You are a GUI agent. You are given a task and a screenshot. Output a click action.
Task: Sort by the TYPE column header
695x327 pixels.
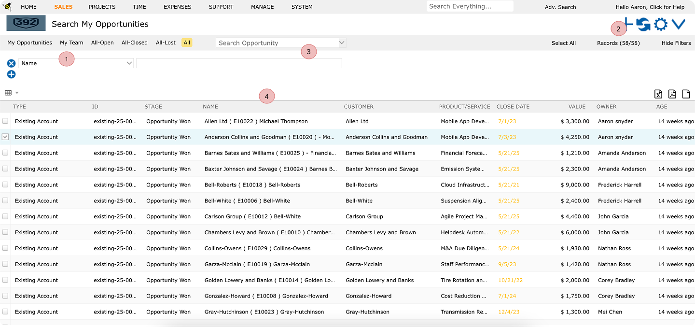tap(19, 107)
